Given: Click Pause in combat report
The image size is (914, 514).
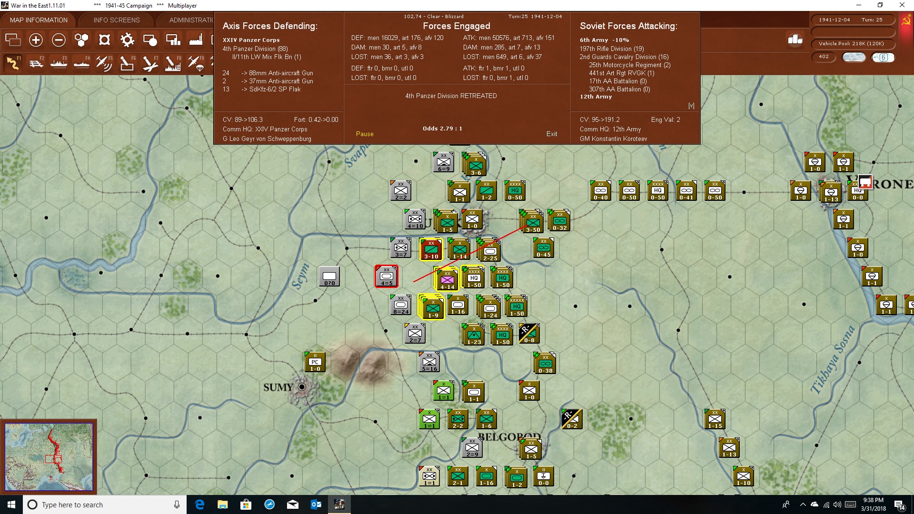Looking at the screenshot, I should click(365, 134).
